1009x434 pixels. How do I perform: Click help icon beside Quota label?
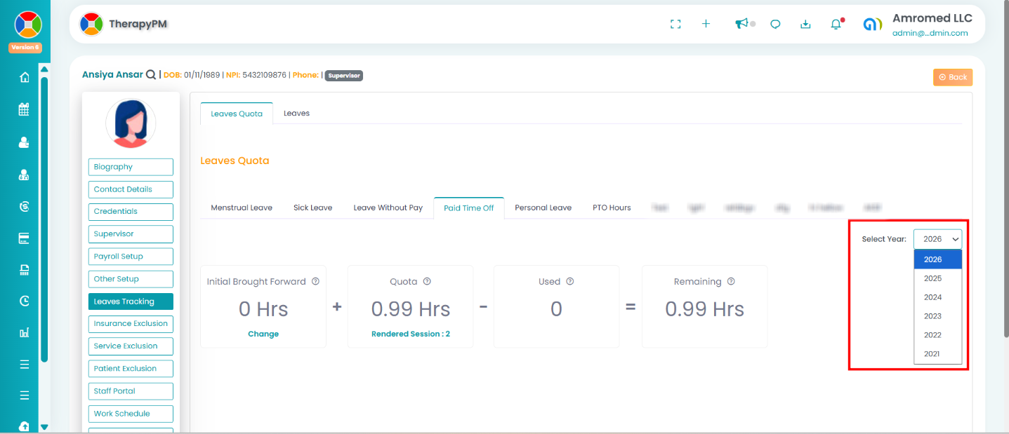tap(427, 282)
